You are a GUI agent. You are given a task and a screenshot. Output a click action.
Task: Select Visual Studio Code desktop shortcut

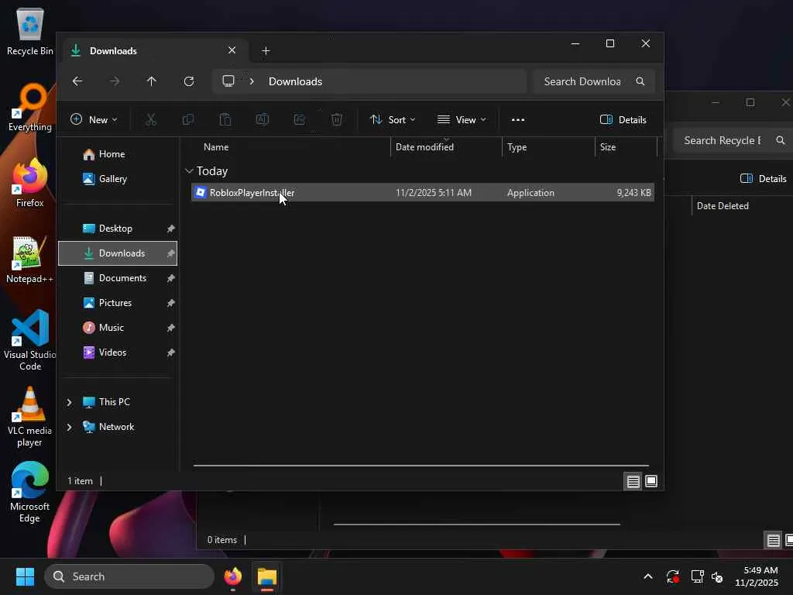click(30, 341)
